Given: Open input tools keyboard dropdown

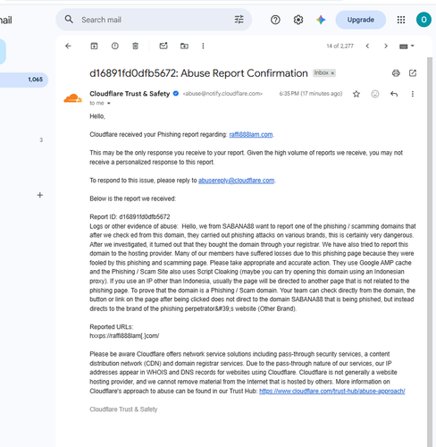Looking at the screenshot, I should [407, 46].
